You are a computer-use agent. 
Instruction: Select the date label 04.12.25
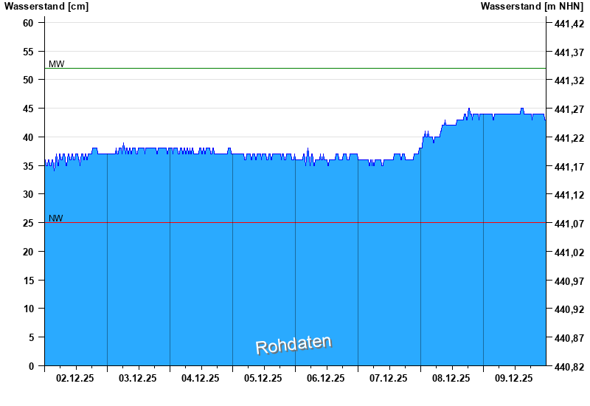tap(200, 378)
